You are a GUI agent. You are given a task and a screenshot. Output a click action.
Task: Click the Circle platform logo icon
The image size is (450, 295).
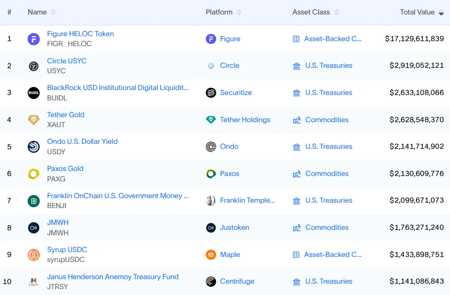211,66
